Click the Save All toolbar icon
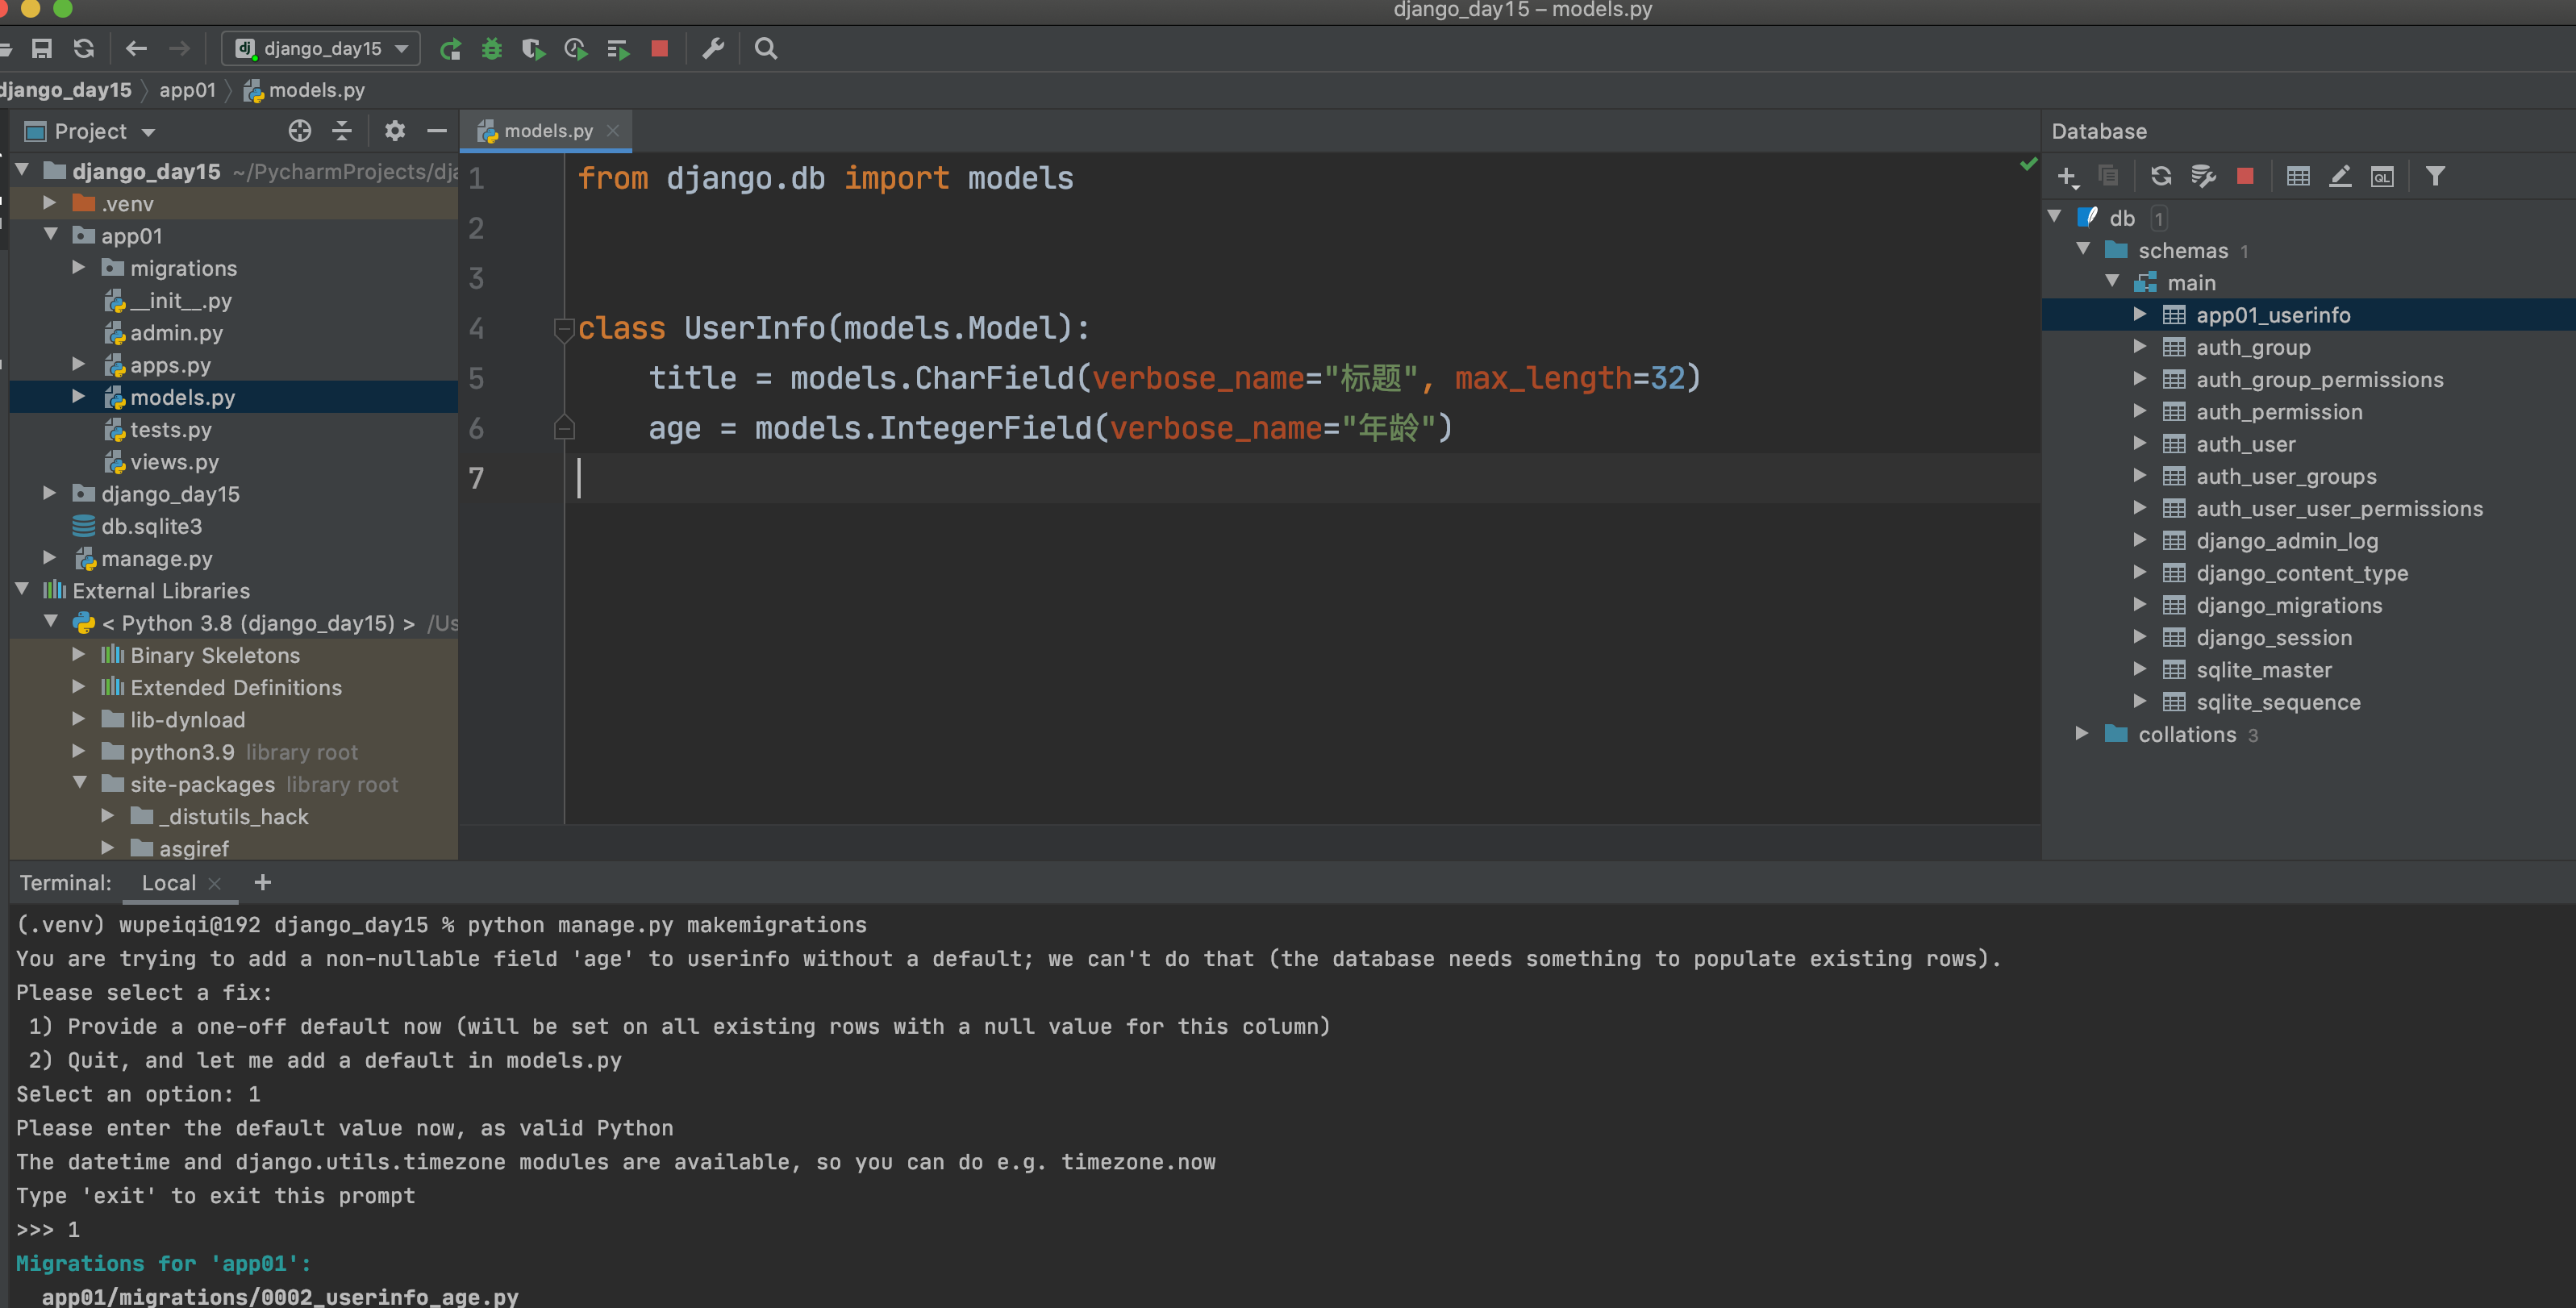This screenshot has width=2576, height=1308. tap(42, 48)
